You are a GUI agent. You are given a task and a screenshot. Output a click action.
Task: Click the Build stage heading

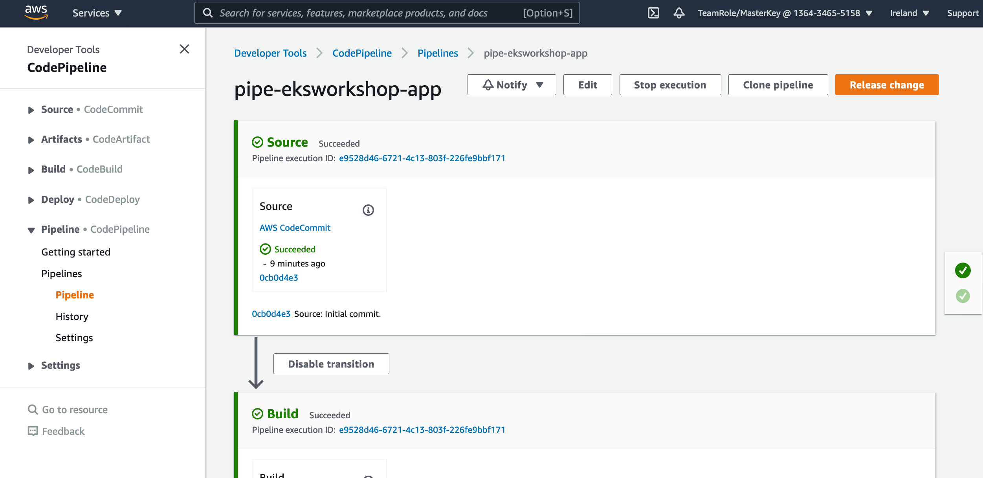coord(282,414)
